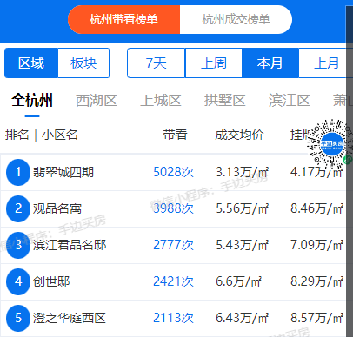Click the rank 3 circle badge

pyautogui.click(x=18, y=245)
